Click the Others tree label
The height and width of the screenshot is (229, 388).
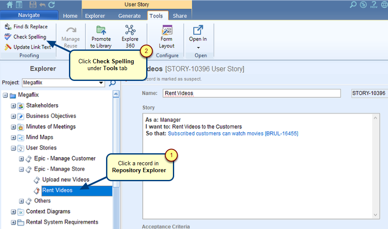tap(42, 201)
